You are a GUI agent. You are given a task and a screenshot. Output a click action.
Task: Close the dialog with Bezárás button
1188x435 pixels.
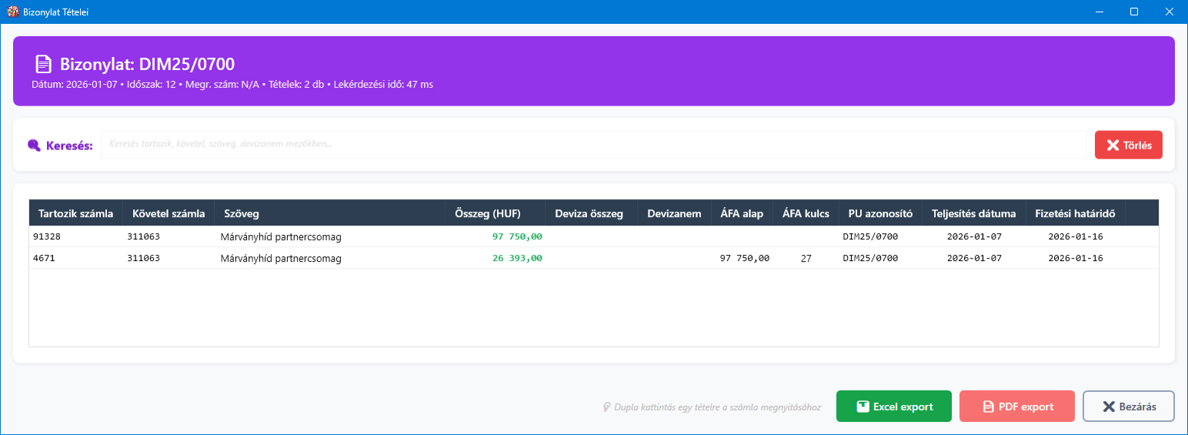click(x=1128, y=407)
